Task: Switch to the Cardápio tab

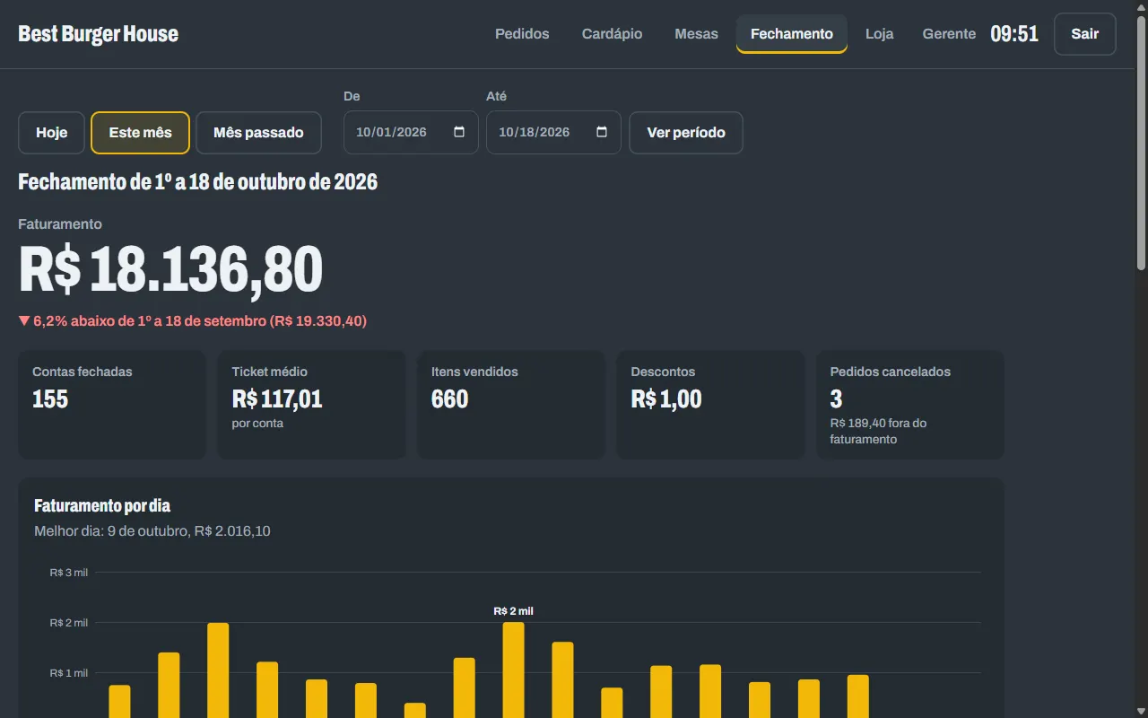Action: 612,34
